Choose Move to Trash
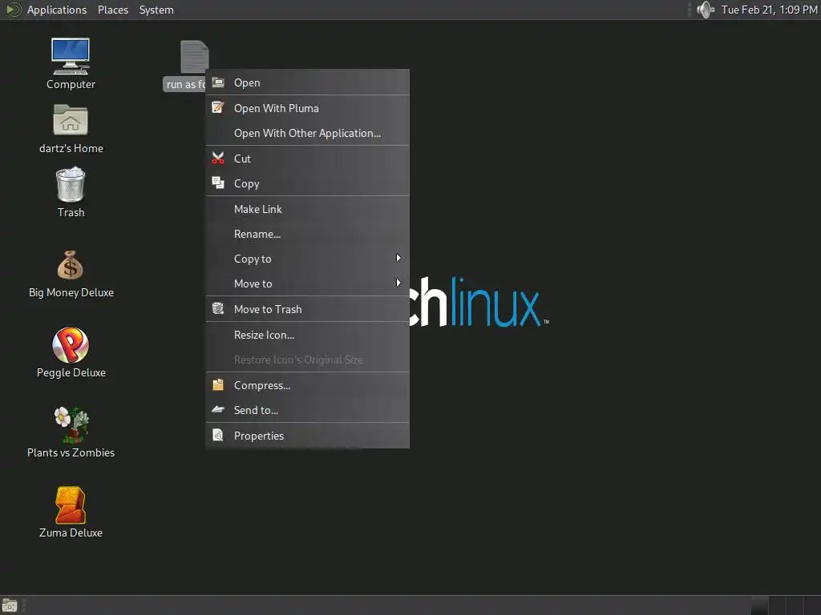Viewport: 821px width, 615px height. pos(307,309)
